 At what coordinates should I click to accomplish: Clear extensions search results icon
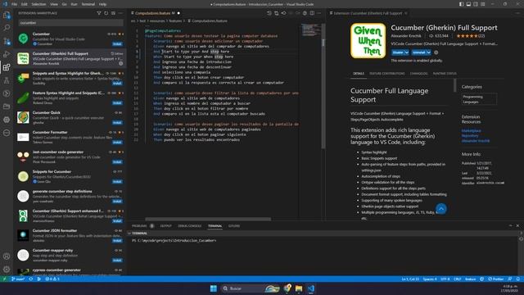click(113, 13)
